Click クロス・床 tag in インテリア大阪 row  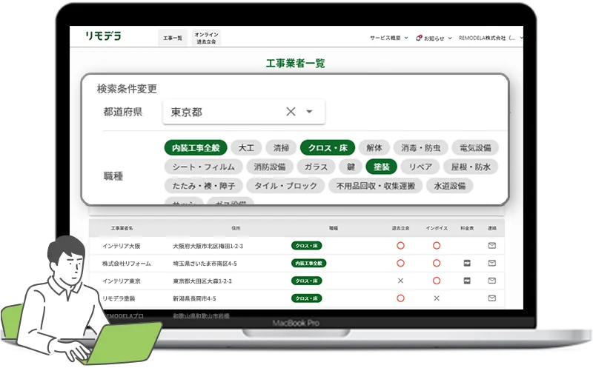pyautogui.click(x=306, y=246)
